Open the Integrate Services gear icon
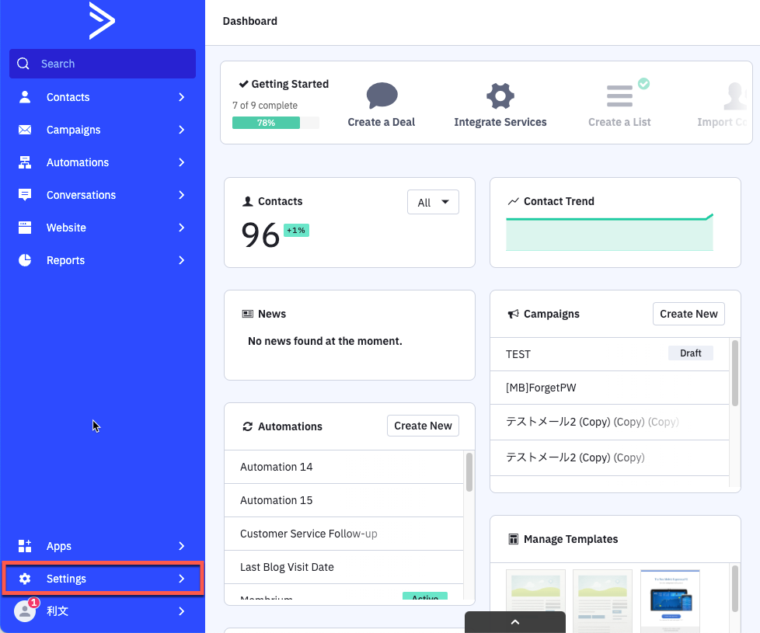This screenshot has height=633, width=760. (x=500, y=97)
